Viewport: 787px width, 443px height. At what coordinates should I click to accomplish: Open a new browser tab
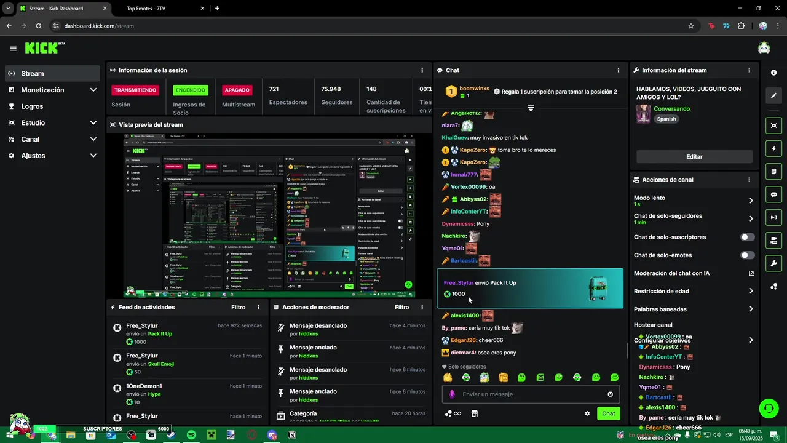pos(217,9)
